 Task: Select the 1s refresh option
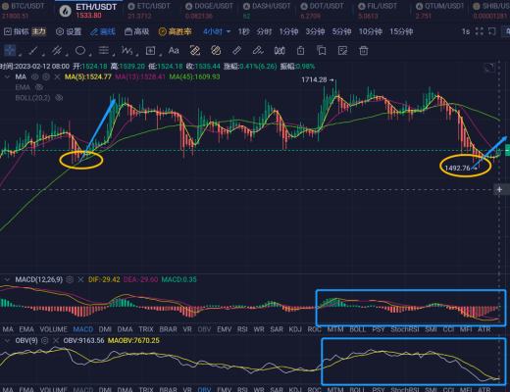click(466, 31)
